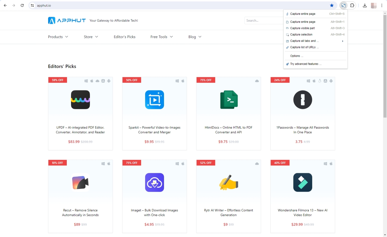Click the browser extensions puzzle icon
387x237 pixels.
point(352,5)
